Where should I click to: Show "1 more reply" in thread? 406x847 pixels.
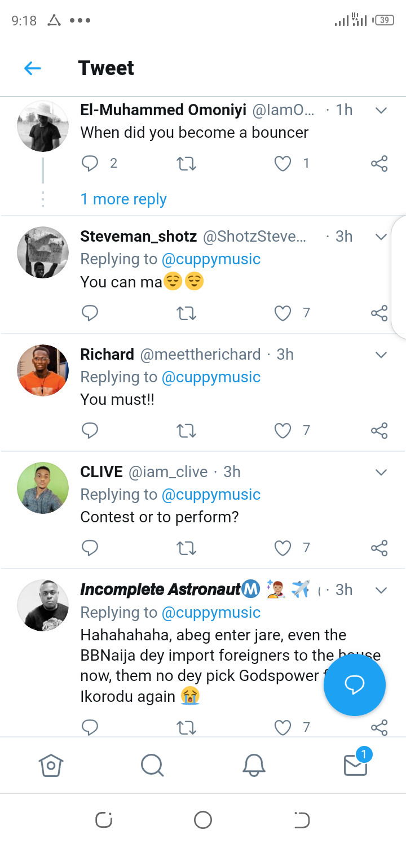(123, 199)
